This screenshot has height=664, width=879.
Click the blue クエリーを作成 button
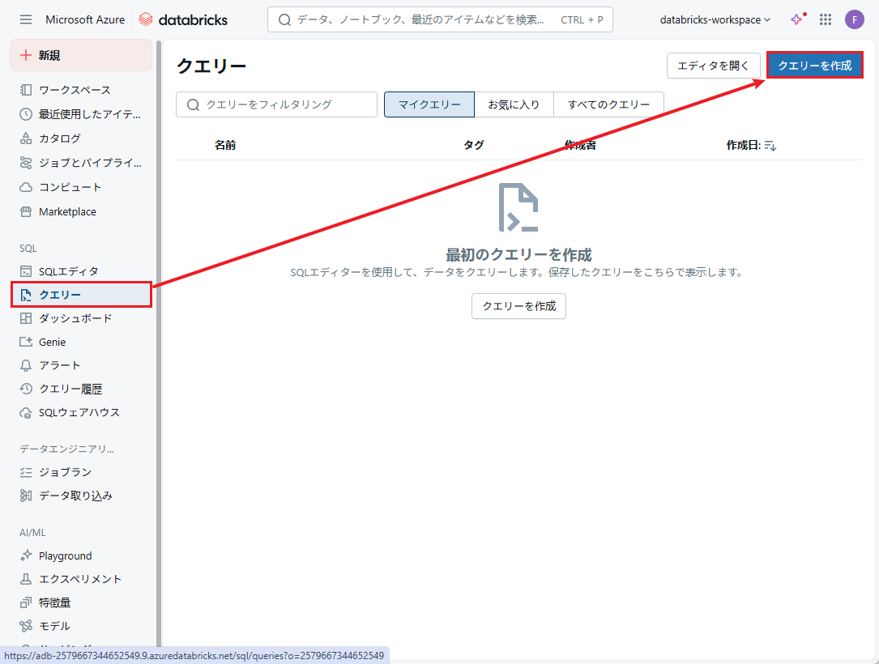(814, 66)
